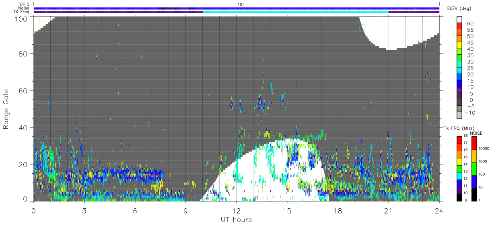The image size is (494, 228).
Task: Click the 'TX Freq' row label at top left
Action: click(22, 12)
